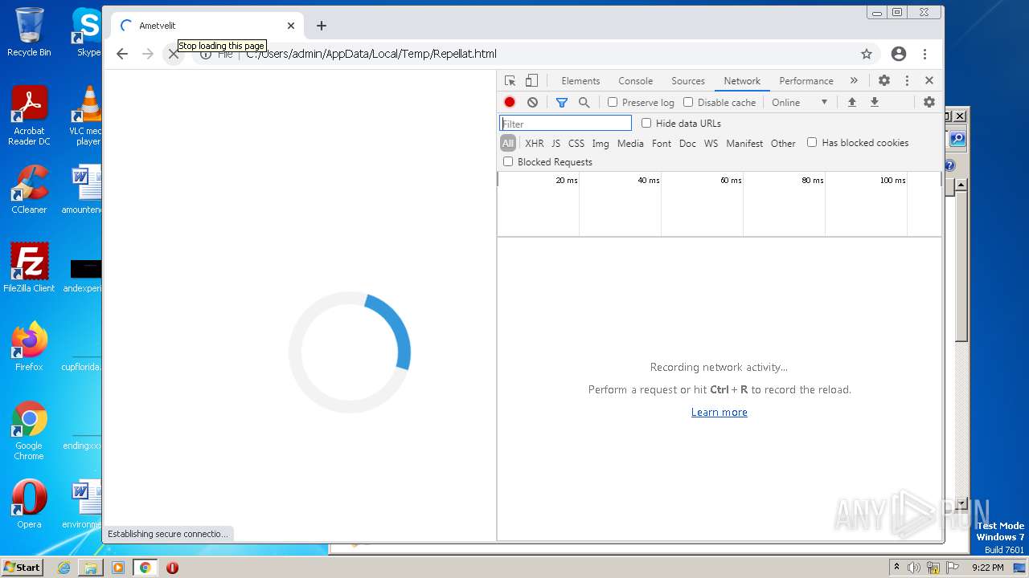Select the Network tab
Screen dimensions: 1029x578
[742, 80]
